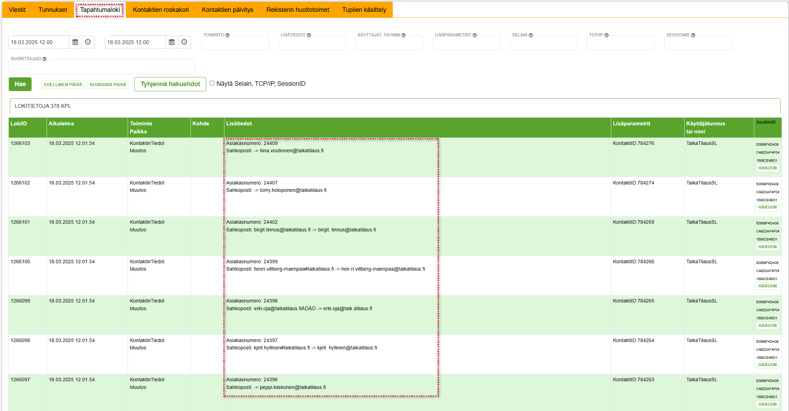Screen dimensions: 789x411
Task: Click help icon next to SELAIN label
Action: click(x=531, y=35)
